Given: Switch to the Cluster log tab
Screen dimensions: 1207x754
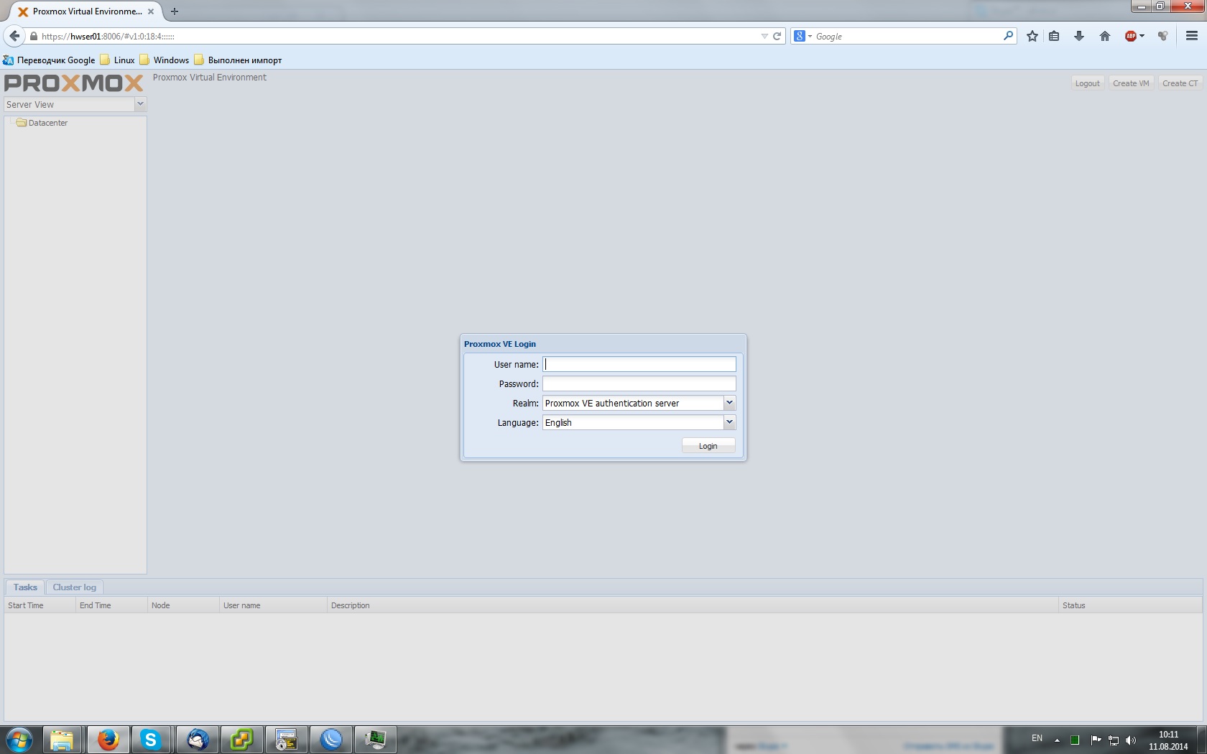Looking at the screenshot, I should click(75, 587).
